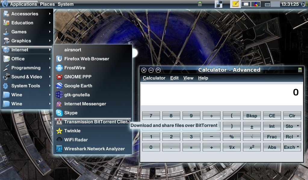The width and height of the screenshot is (308, 180).
Task: Click the Transmission BitTorrent icon
Action: click(59, 122)
